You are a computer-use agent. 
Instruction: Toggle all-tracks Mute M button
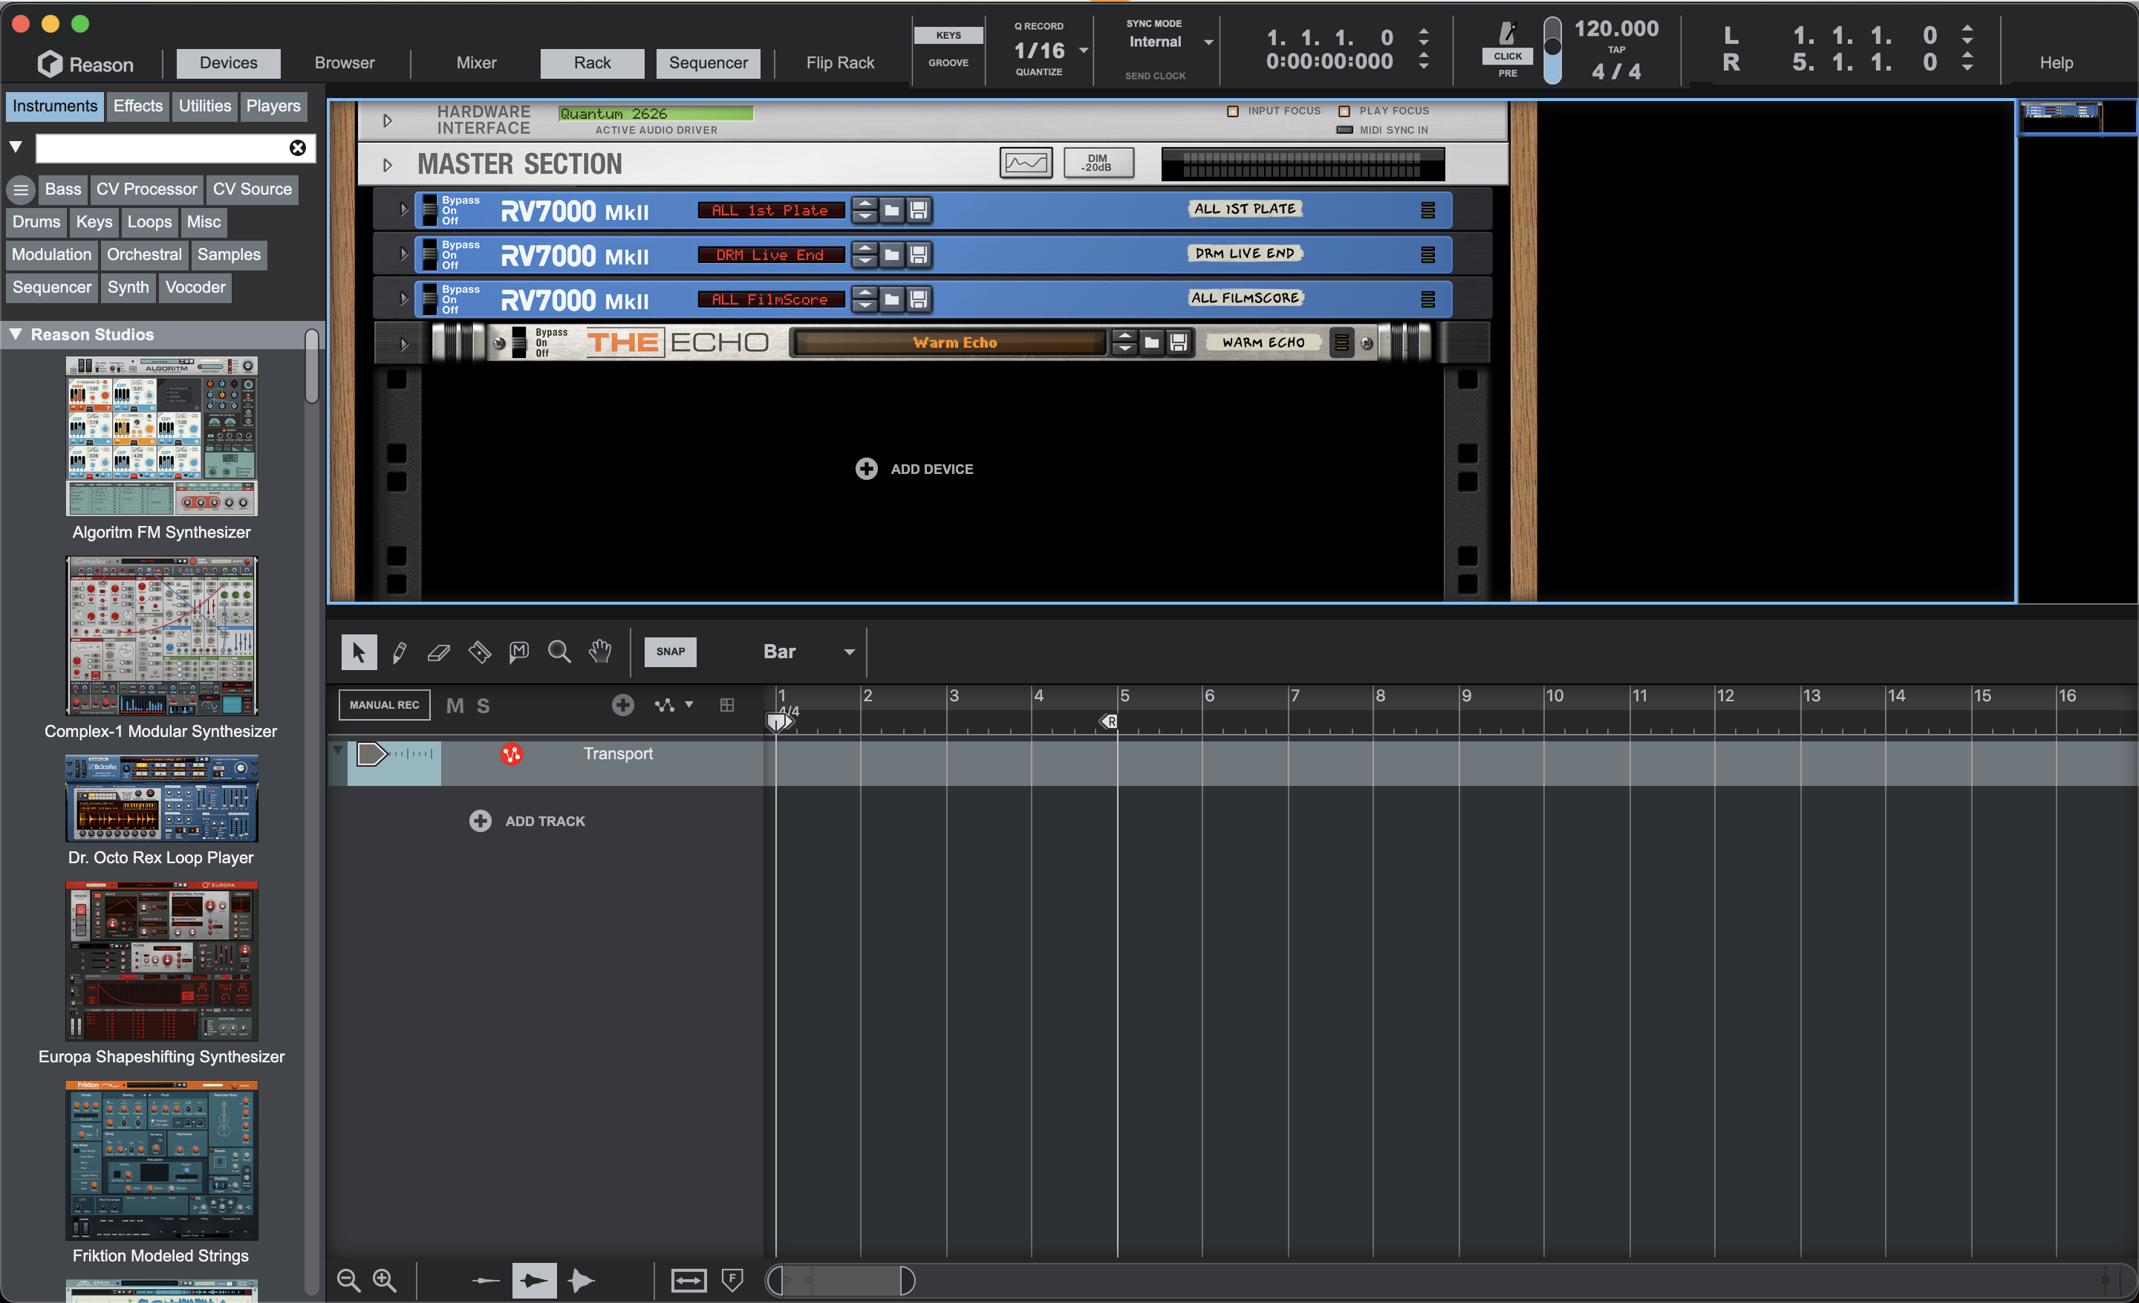pyautogui.click(x=455, y=706)
